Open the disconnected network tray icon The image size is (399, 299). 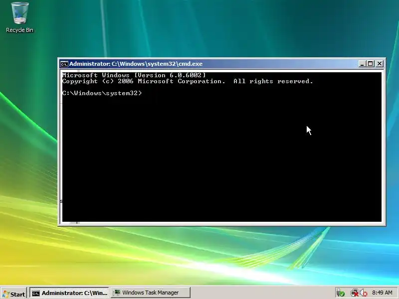click(354, 293)
